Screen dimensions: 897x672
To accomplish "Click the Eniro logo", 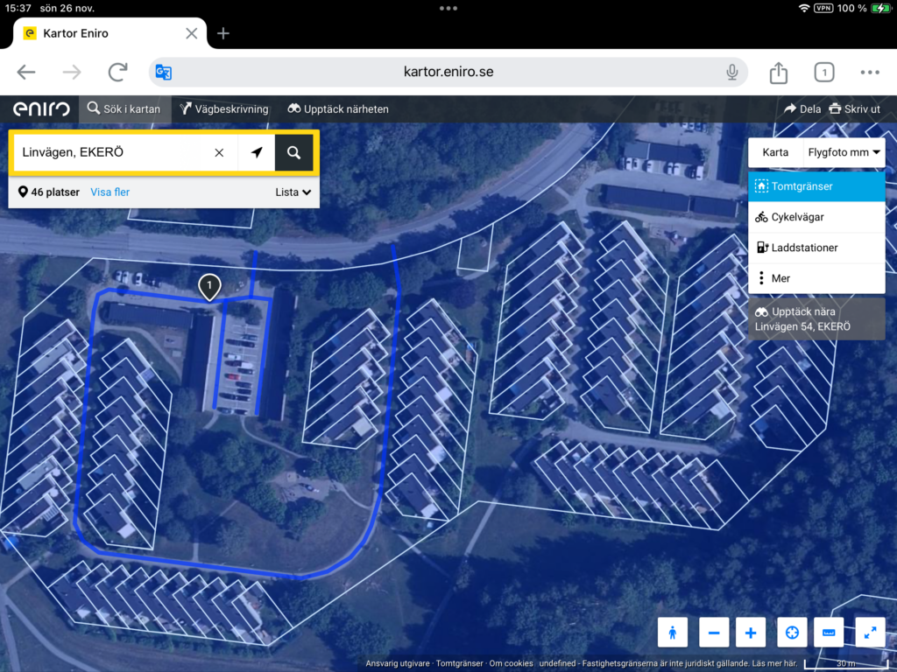I will (x=41, y=109).
